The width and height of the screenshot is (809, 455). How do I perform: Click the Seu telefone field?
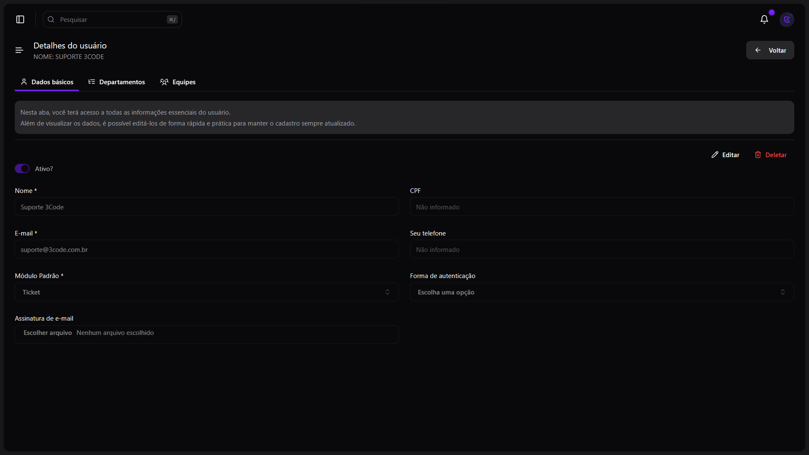(x=602, y=249)
